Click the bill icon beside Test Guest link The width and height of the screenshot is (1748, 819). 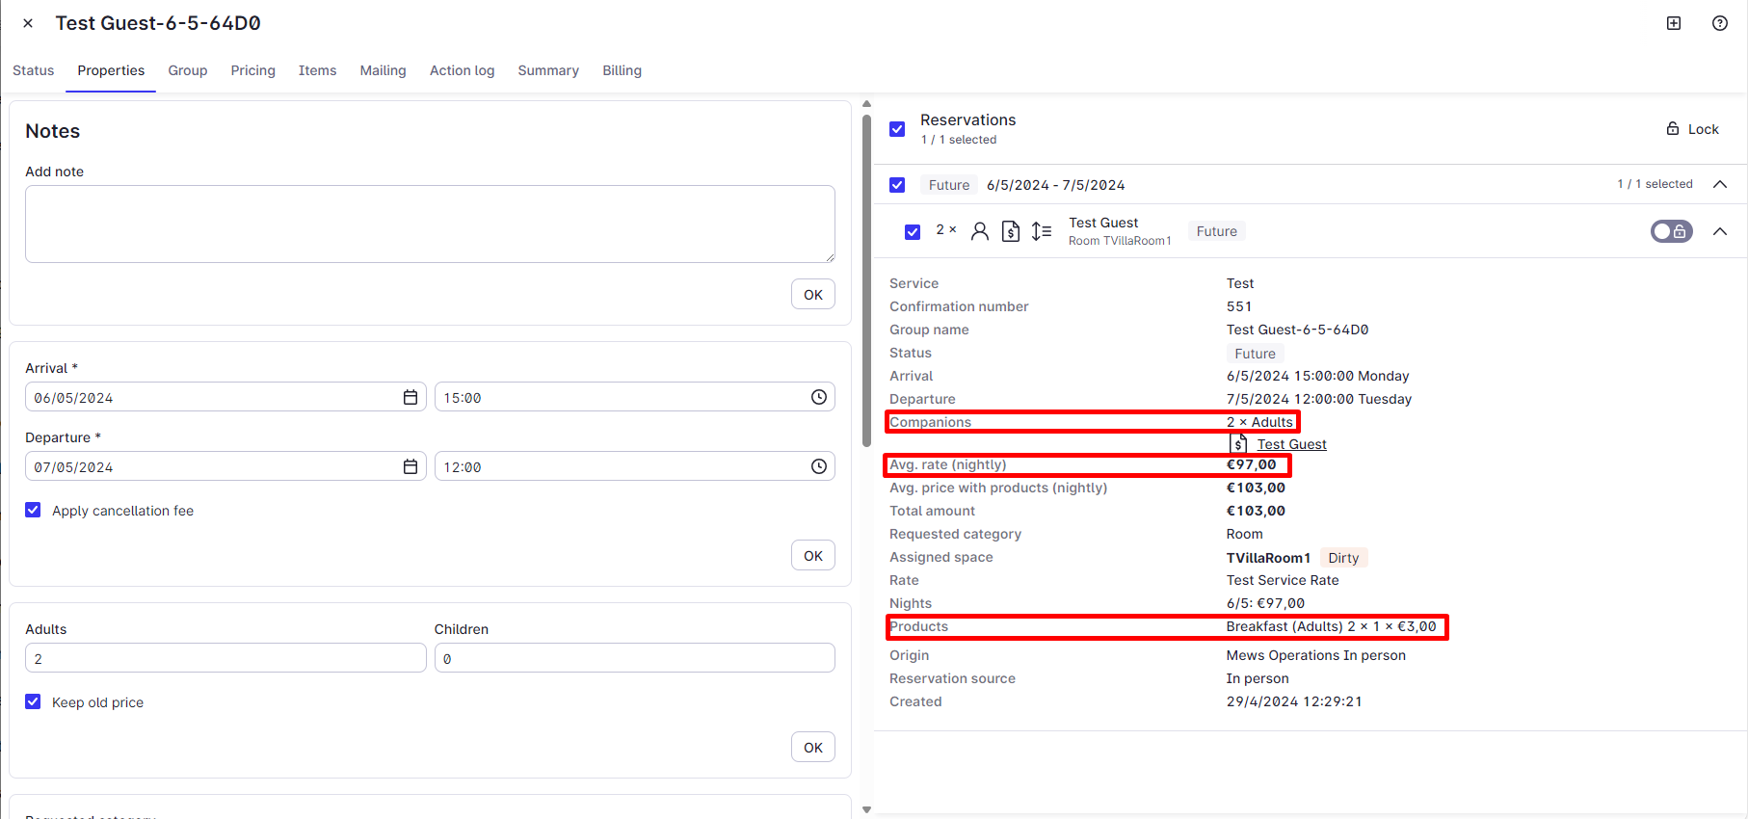[1239, 443]
